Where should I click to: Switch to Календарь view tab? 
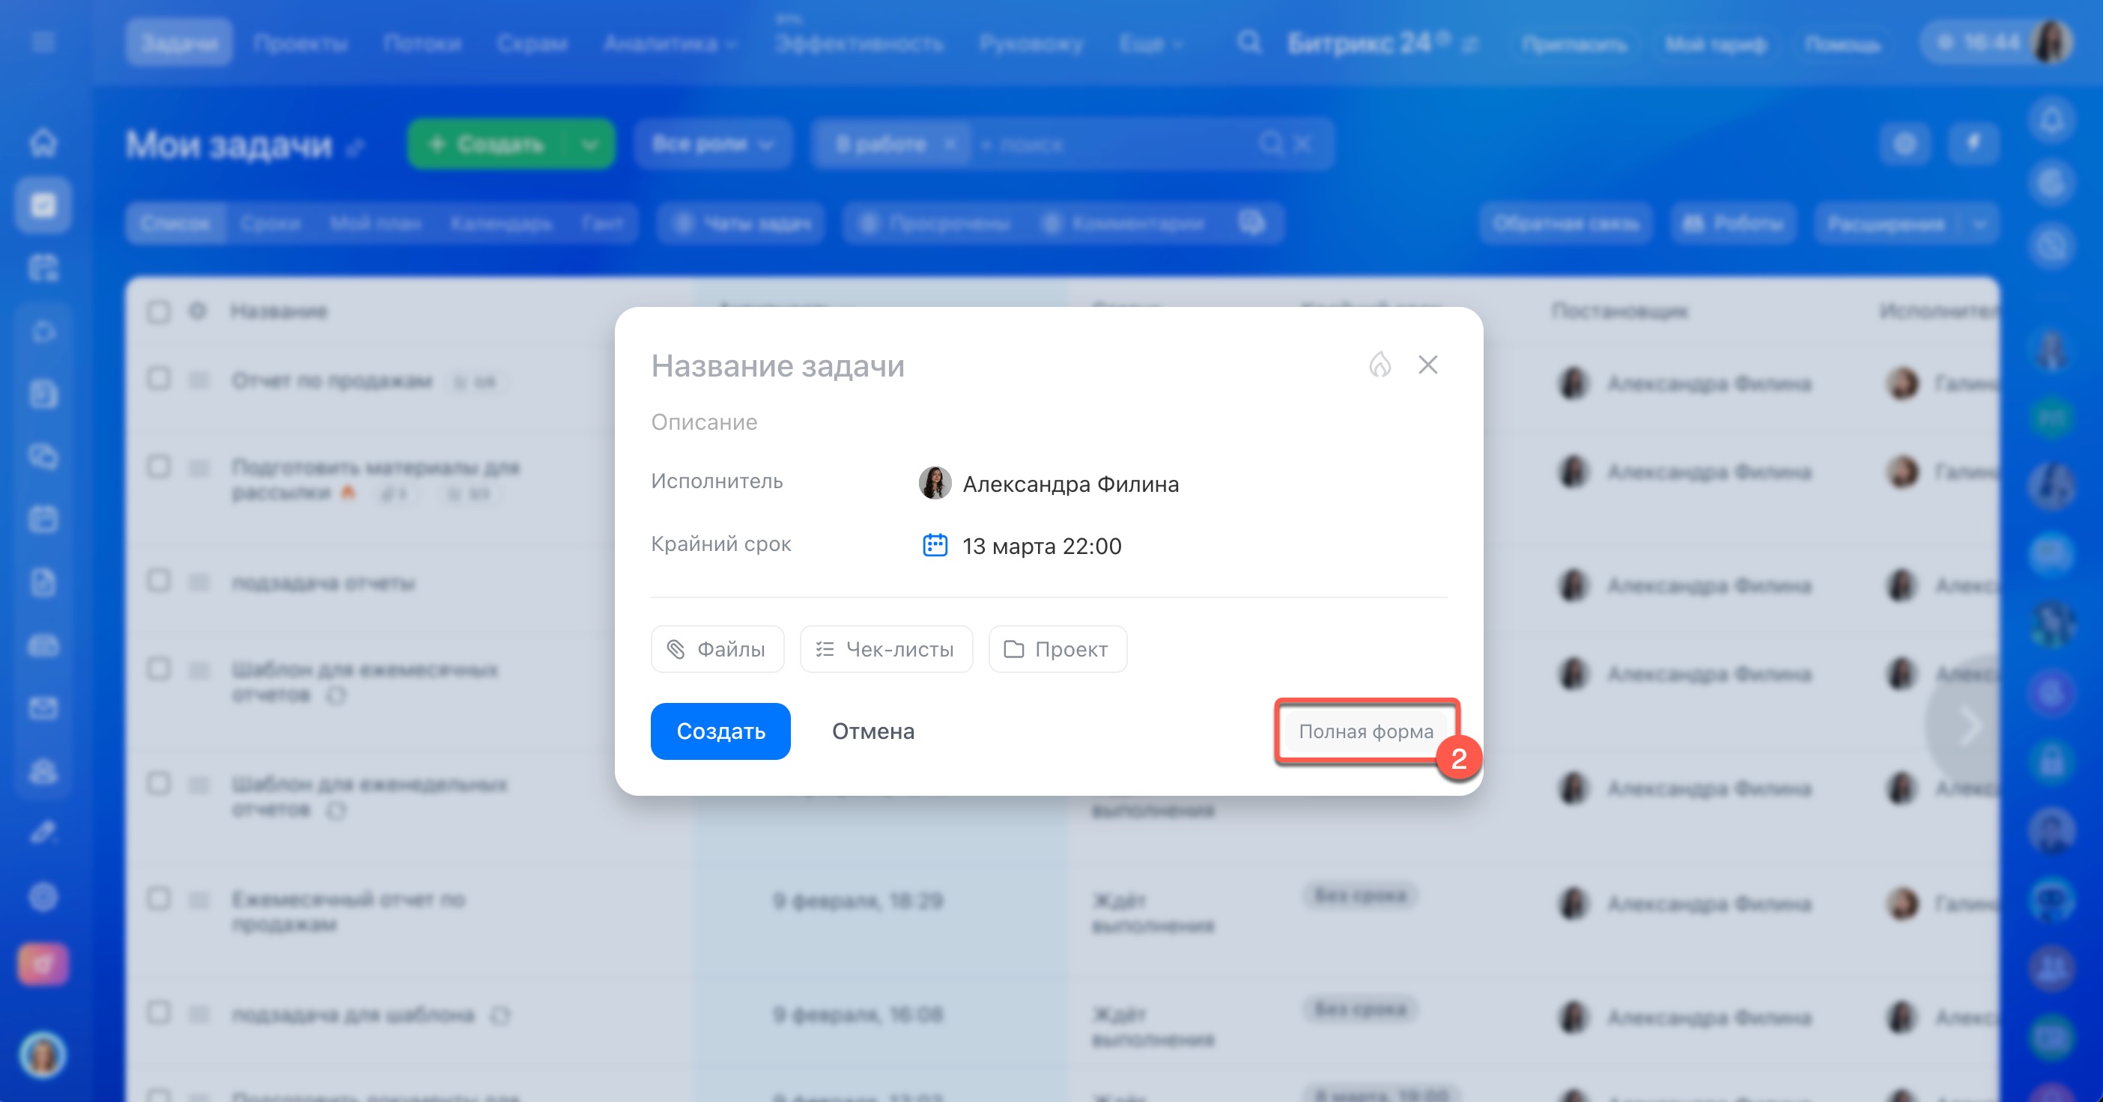click(x=501, y=223)
